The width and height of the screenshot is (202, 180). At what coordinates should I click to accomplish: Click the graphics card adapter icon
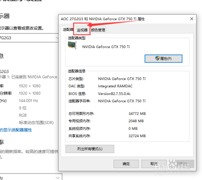click(72, 45)
